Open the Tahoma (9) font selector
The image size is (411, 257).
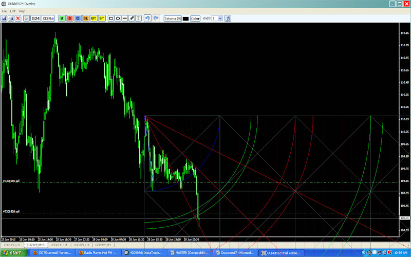point(173,19)
